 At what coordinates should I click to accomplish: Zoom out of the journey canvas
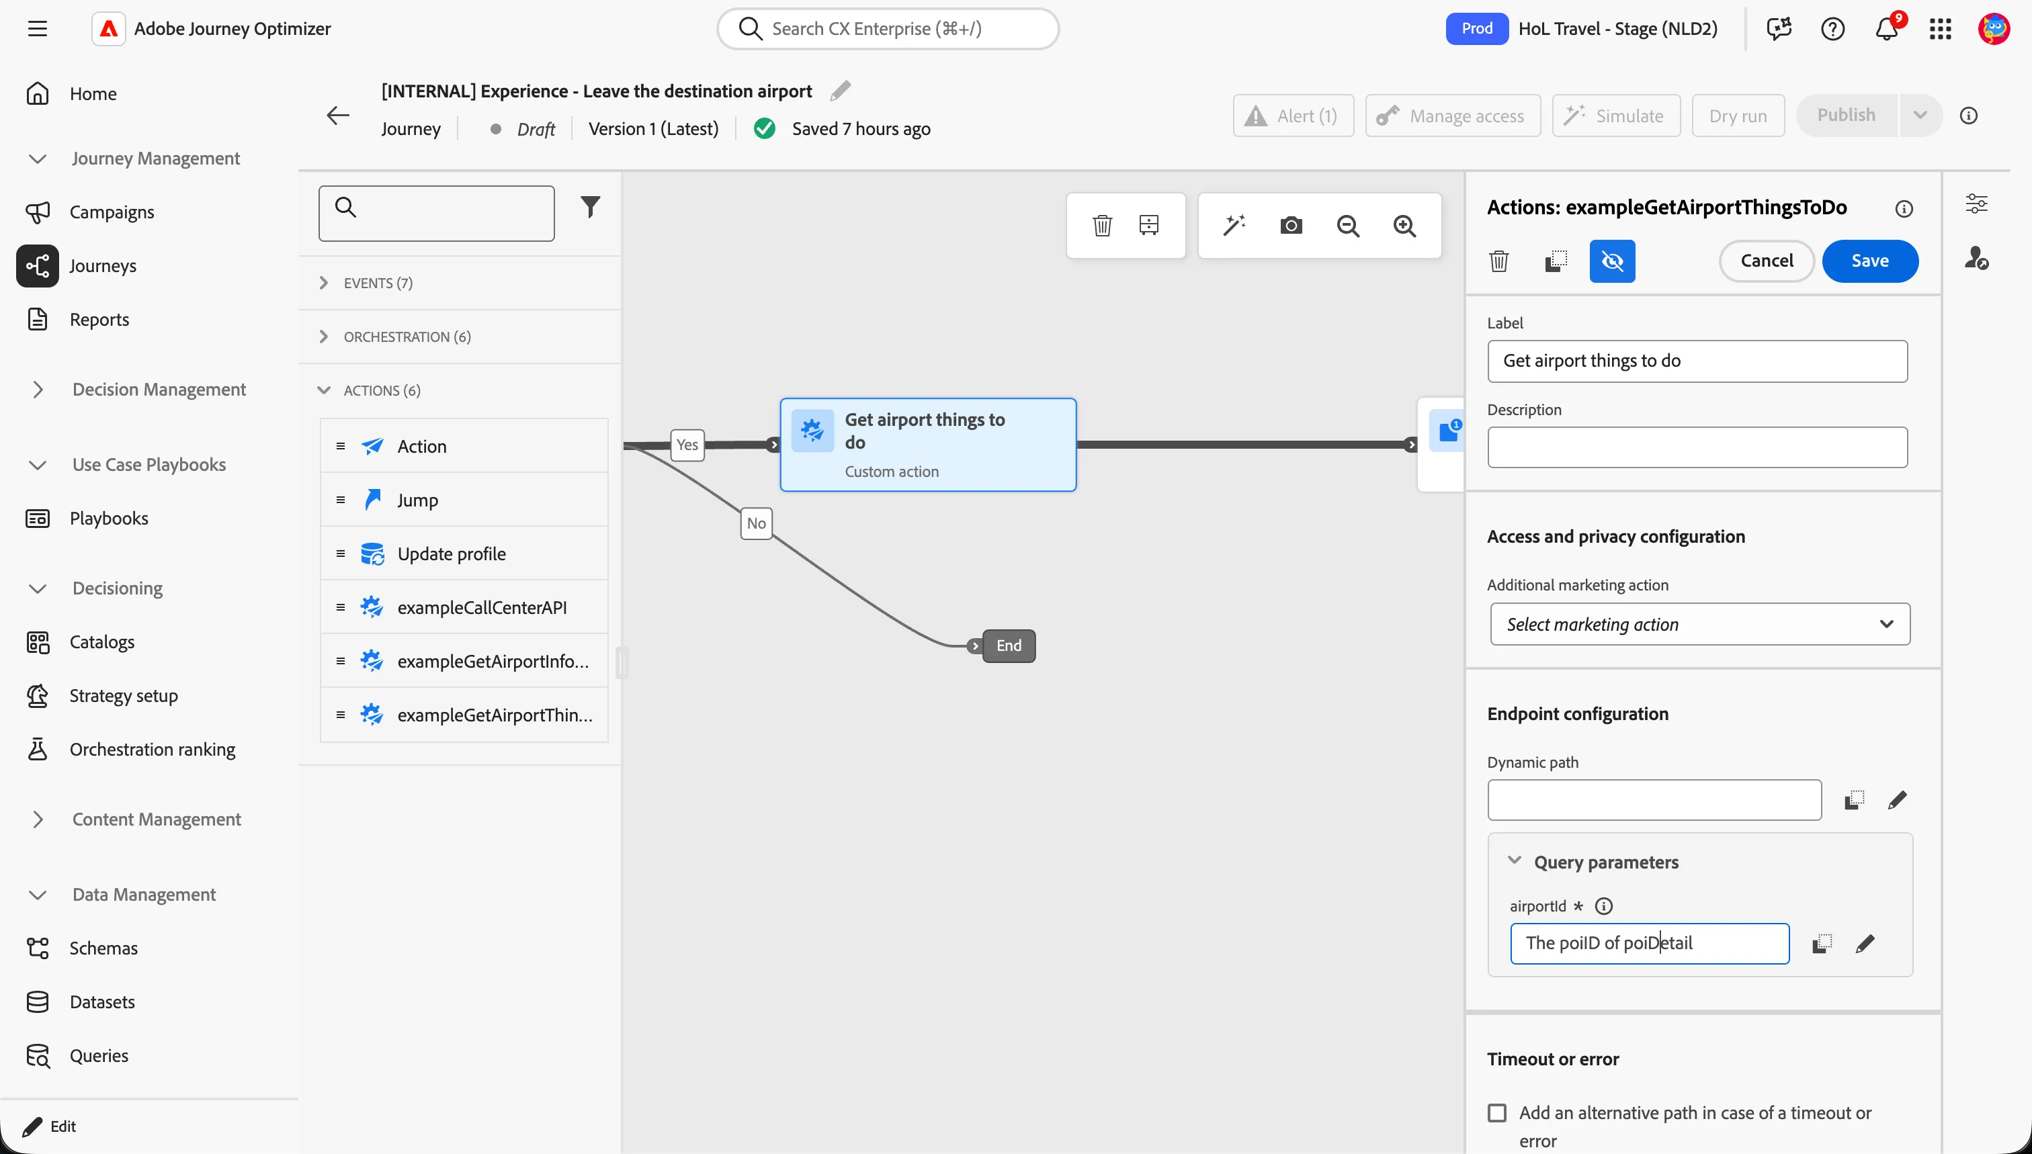(1348, 226)
